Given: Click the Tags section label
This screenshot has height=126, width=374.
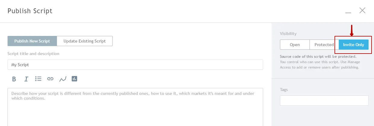Looking at the screenshot, I should coord(284,89).
